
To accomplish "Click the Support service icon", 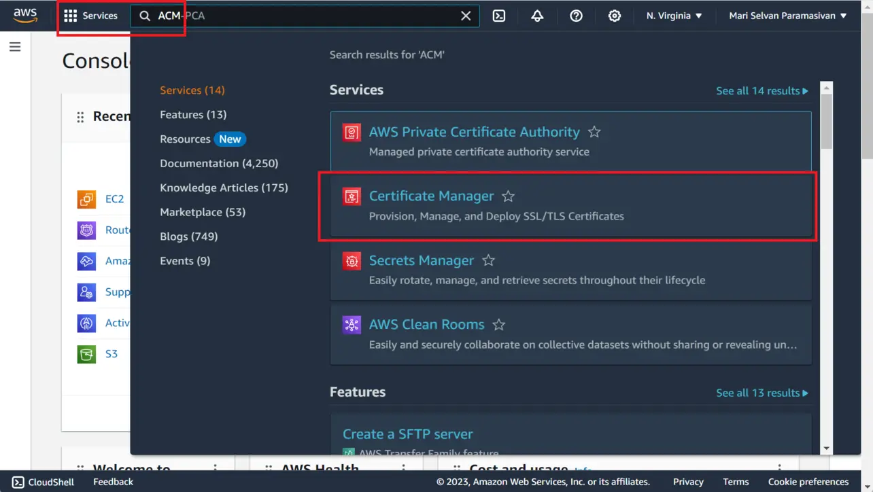I will pyautogui.click(x=86, y=292).
